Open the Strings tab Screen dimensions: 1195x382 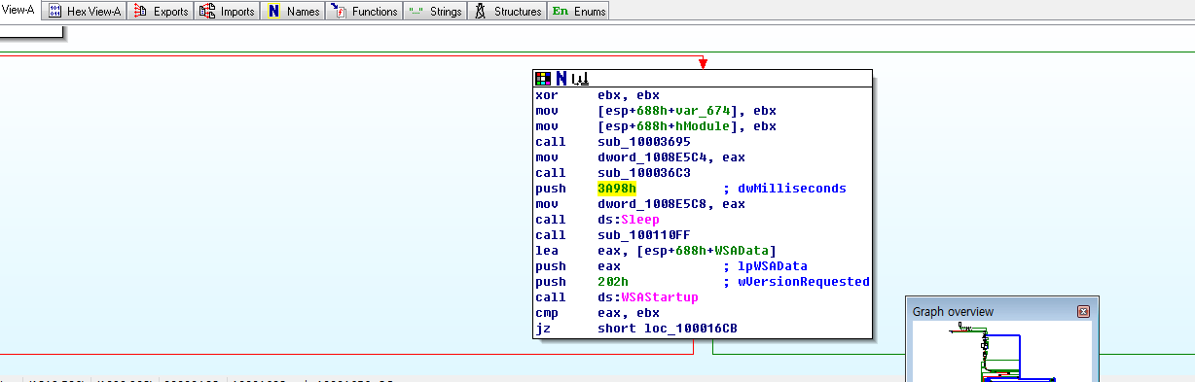pyautogui.click(x=435, y=12)
